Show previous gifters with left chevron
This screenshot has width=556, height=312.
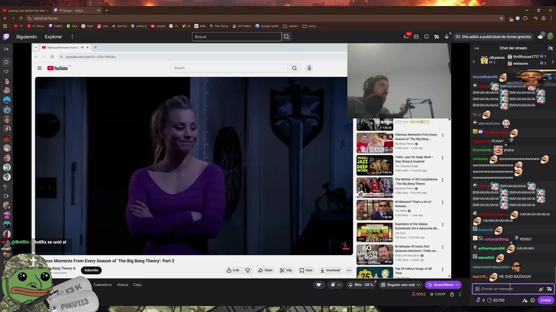474,62
